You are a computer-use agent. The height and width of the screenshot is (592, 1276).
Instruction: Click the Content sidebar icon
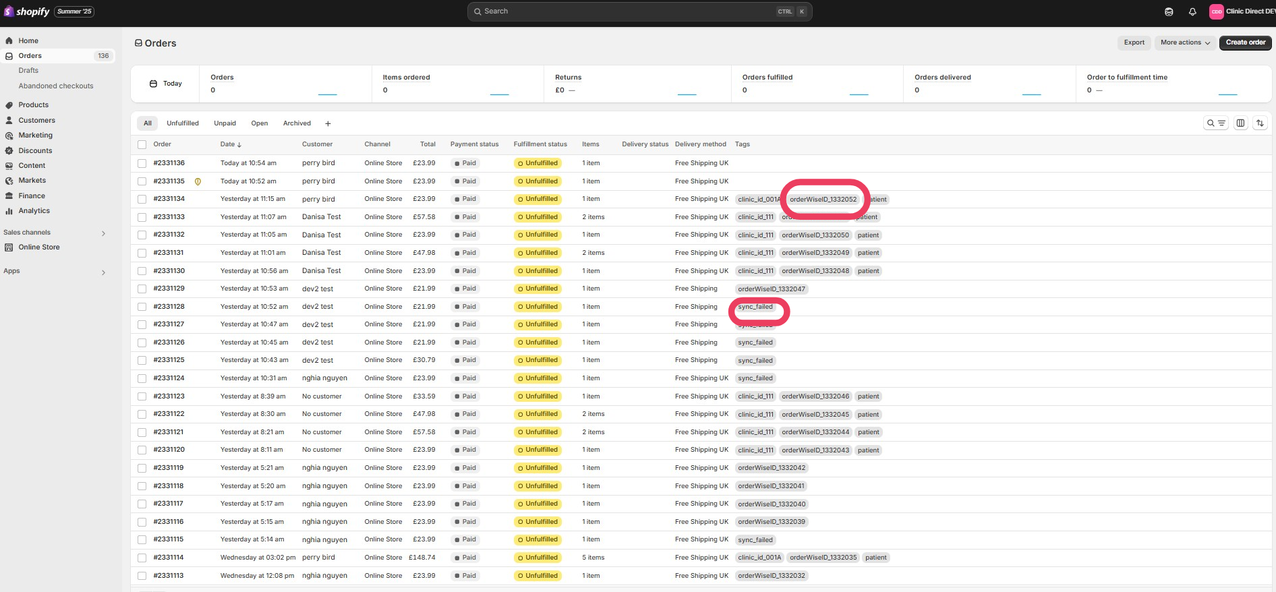9,165
